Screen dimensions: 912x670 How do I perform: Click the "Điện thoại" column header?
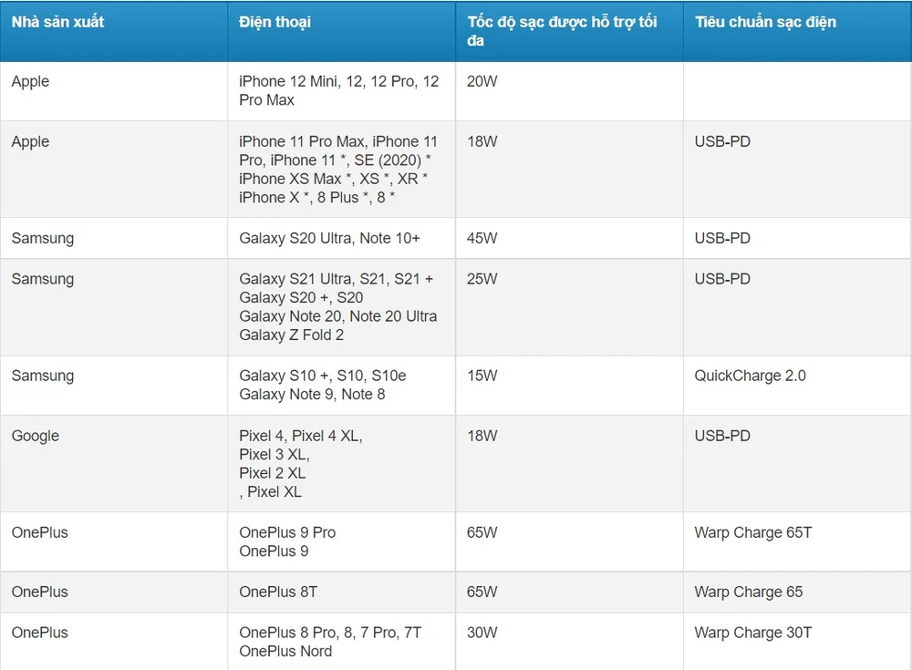click(x=275, y=22)
